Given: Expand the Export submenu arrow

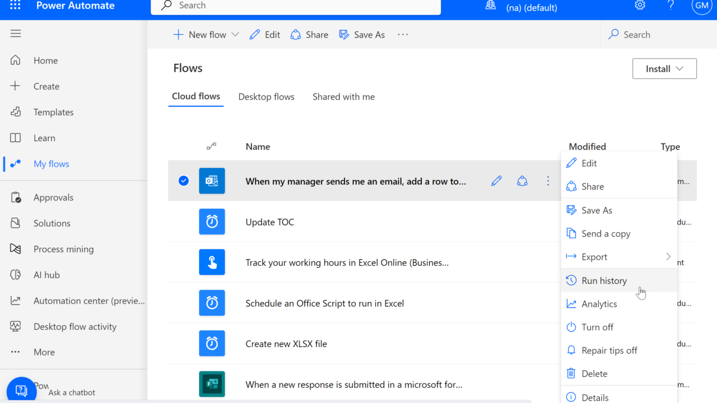Looking at the screenshot, I should [668, 257].
